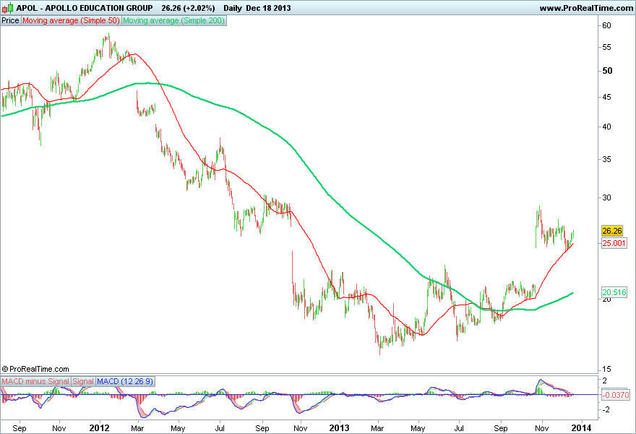Click the 60 price axis label
This screenshot has width=636, height=434.
[x=607, y=25]
